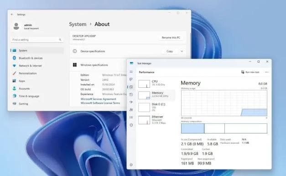Open Startup apps page in Task Manager

[131, 102]
